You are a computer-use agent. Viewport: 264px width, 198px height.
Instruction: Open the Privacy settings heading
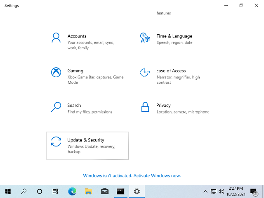pyautogui.click(x=163, y=106)
